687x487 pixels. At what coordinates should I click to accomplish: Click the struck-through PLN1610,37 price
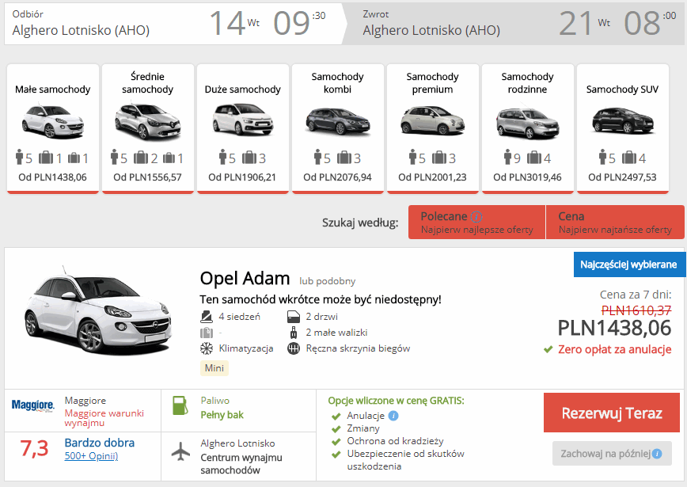click(x=636, y=310)
